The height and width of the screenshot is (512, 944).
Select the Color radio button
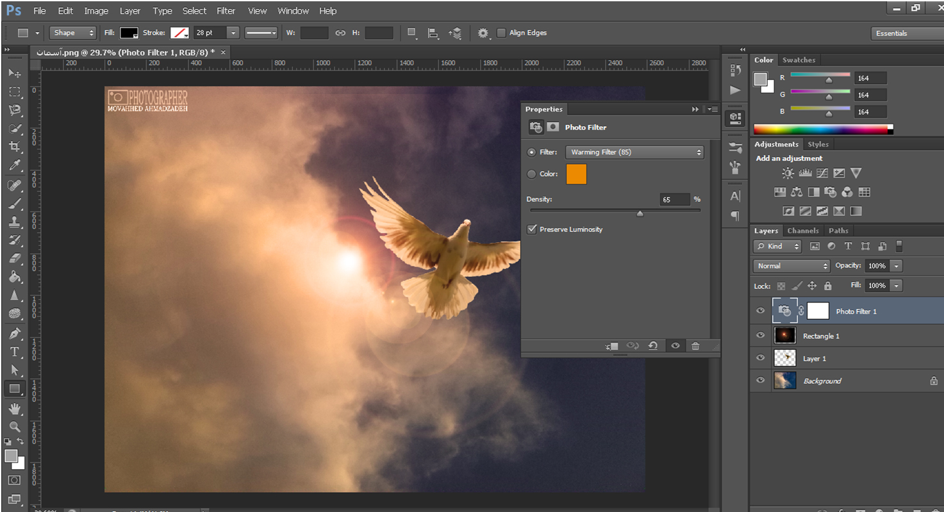point(531,174)
